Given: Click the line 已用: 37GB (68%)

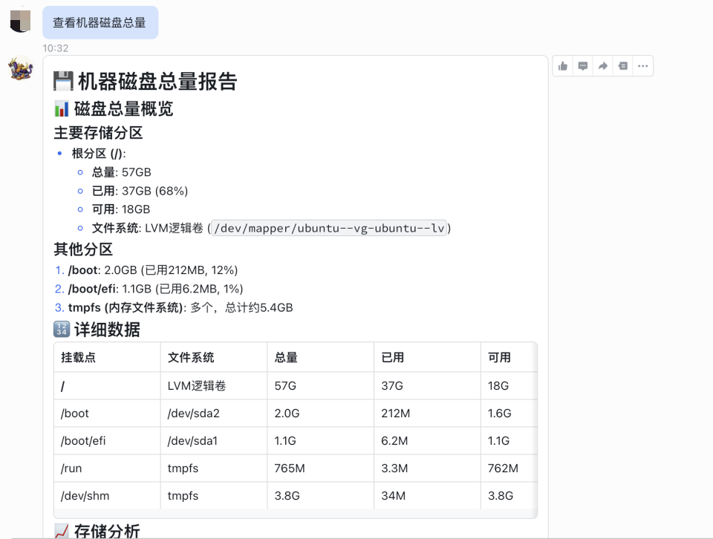Looking at the screenshot, I should point(140,191).
